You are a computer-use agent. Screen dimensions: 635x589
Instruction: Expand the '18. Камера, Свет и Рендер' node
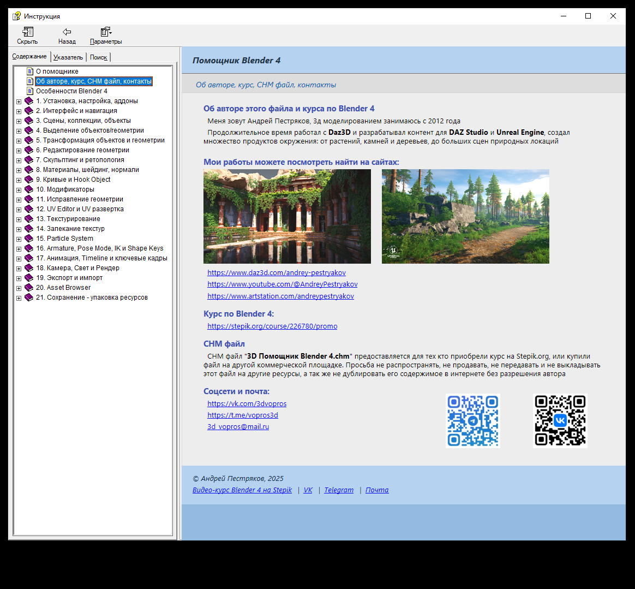[x=19, y=269]
